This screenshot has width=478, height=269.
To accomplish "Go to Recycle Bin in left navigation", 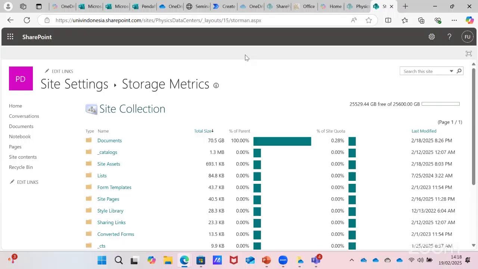I will point(21,167).
